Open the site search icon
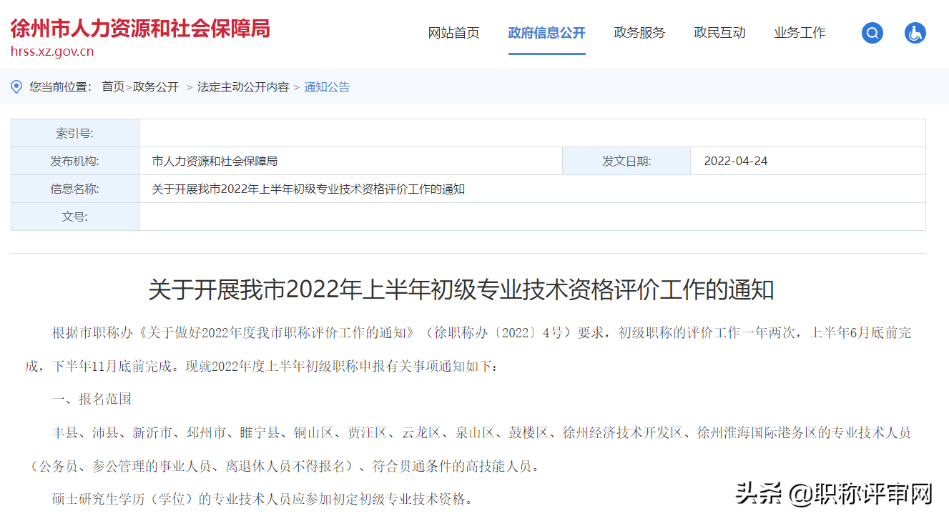Image resolution: width=949 pixels, height=521 pixels. [x=872, y=33]
